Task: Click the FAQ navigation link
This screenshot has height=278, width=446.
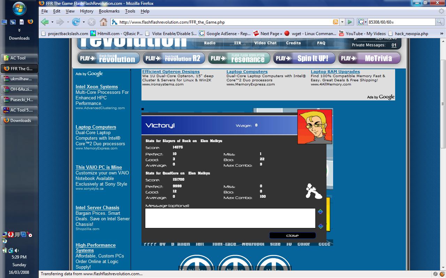Action: tap(321, 43)
